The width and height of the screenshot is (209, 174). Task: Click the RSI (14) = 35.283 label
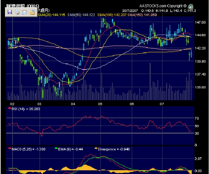click(26, 109)
